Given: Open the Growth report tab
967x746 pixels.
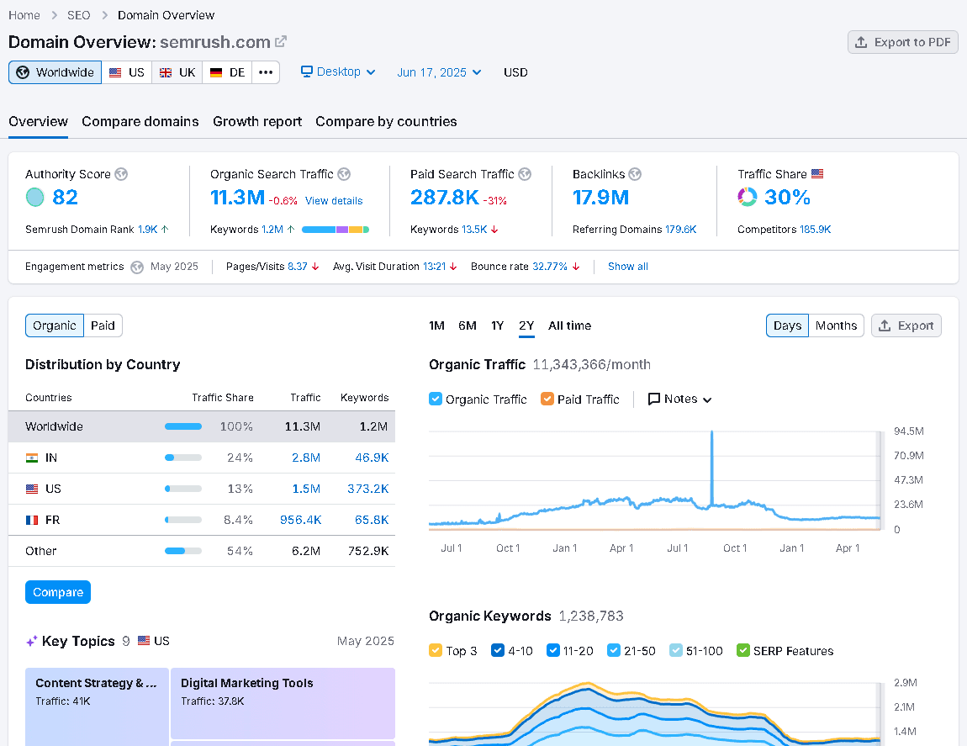Looking at the screenshot, I should point(257,122).
